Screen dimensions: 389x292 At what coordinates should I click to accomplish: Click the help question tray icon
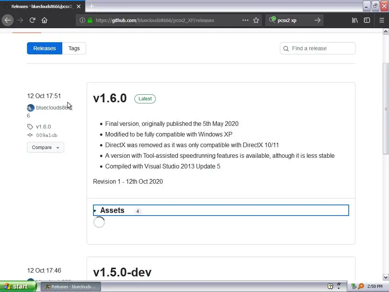(x=330, y=287)
